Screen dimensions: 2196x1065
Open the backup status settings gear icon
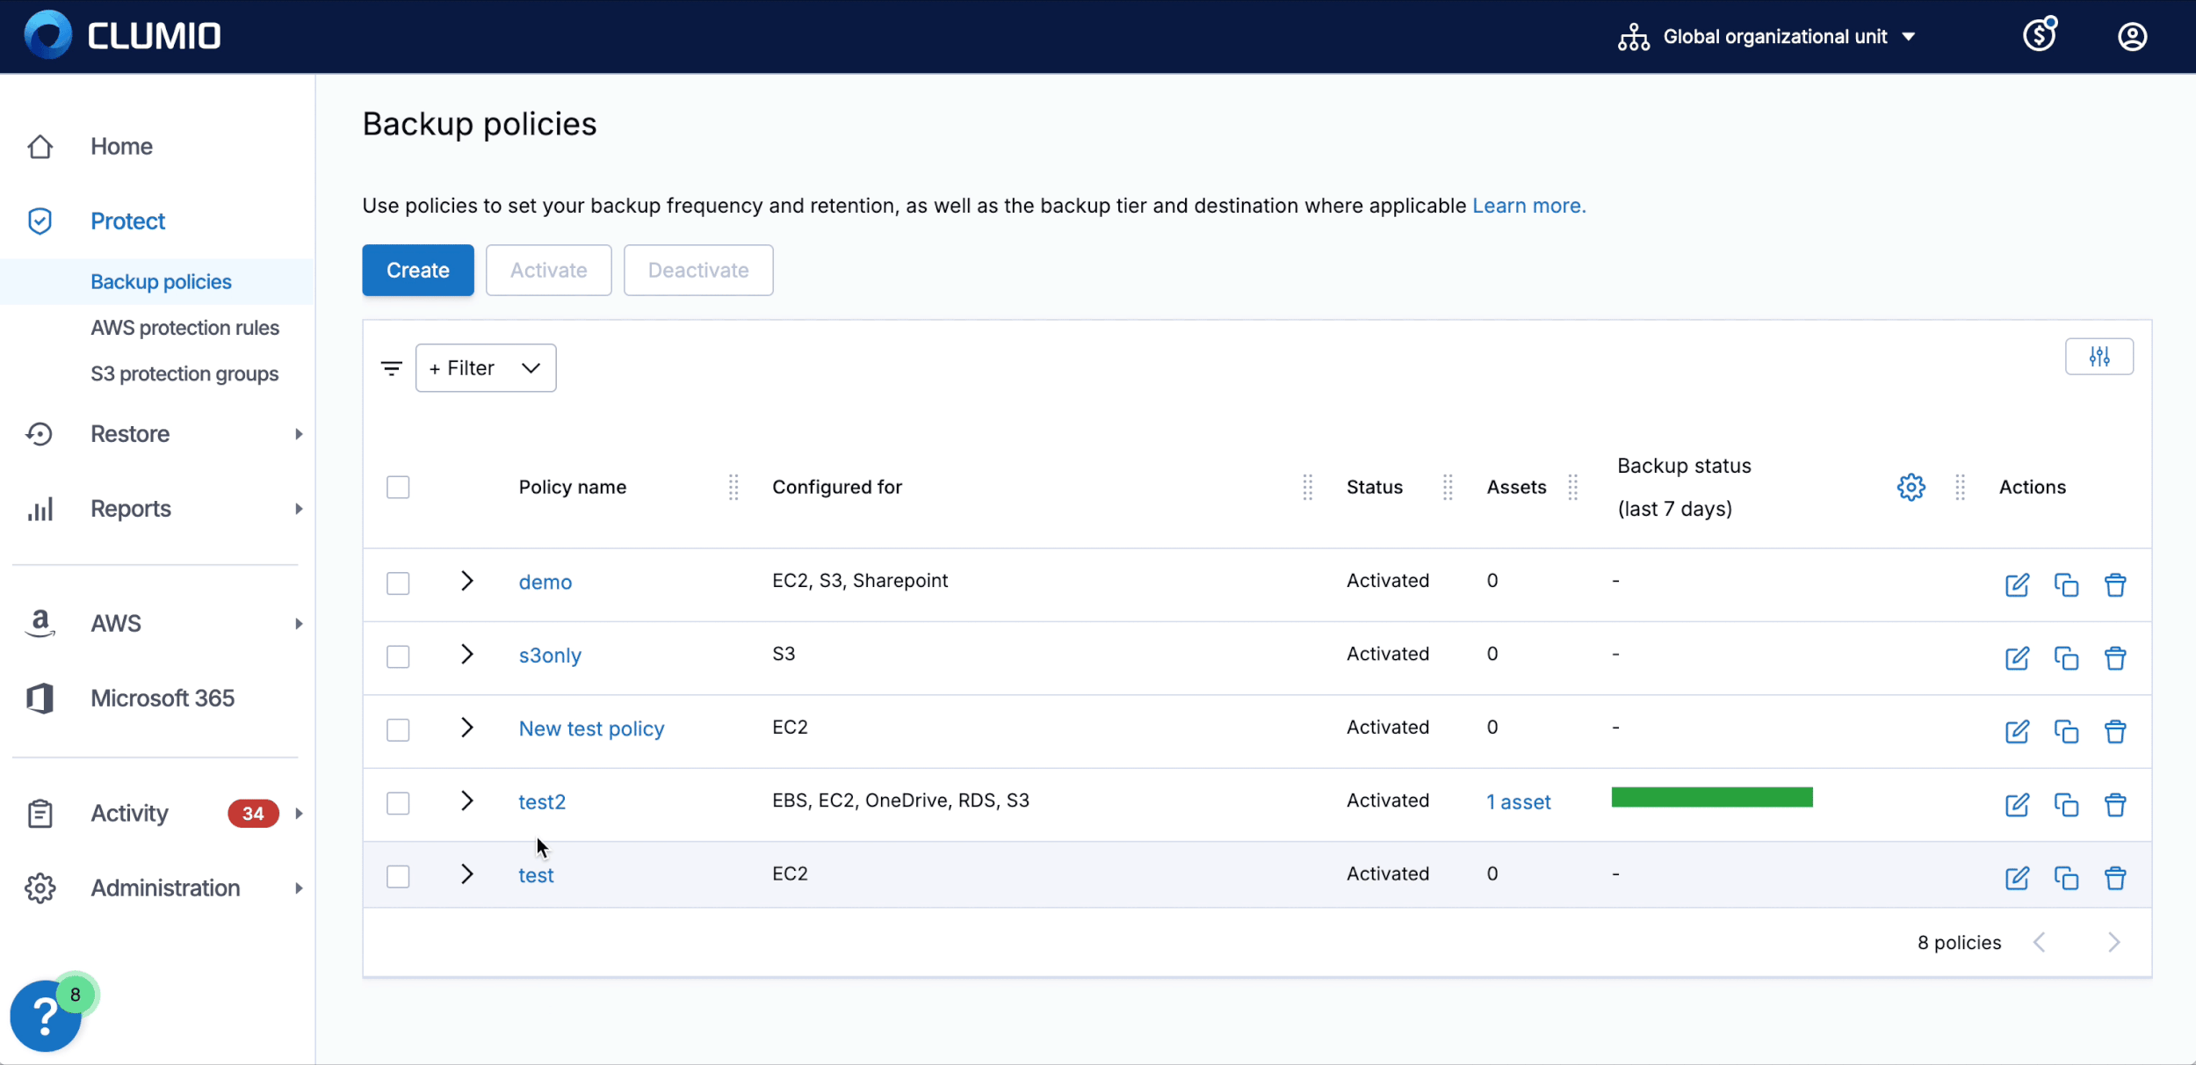coord(1911,487)
